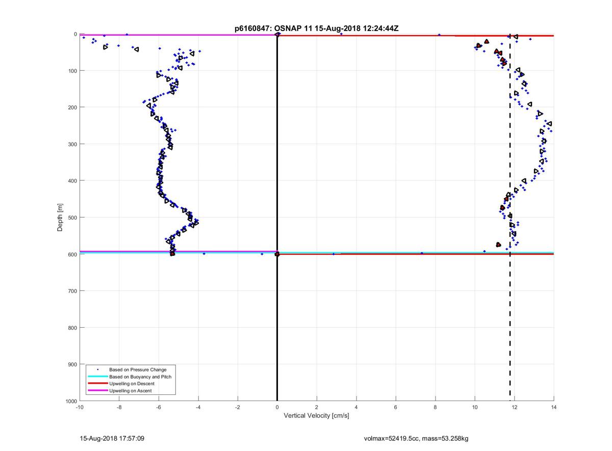Click the x-axis tick label '10'
The image size is (612, 451).
[475, 407]
